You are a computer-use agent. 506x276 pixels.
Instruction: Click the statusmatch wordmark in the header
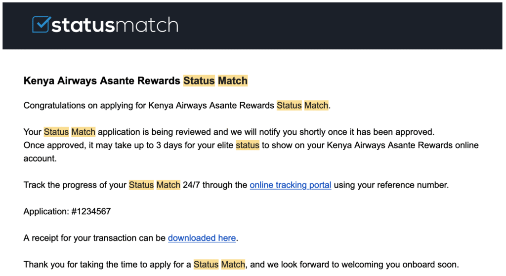click(115, 25)
